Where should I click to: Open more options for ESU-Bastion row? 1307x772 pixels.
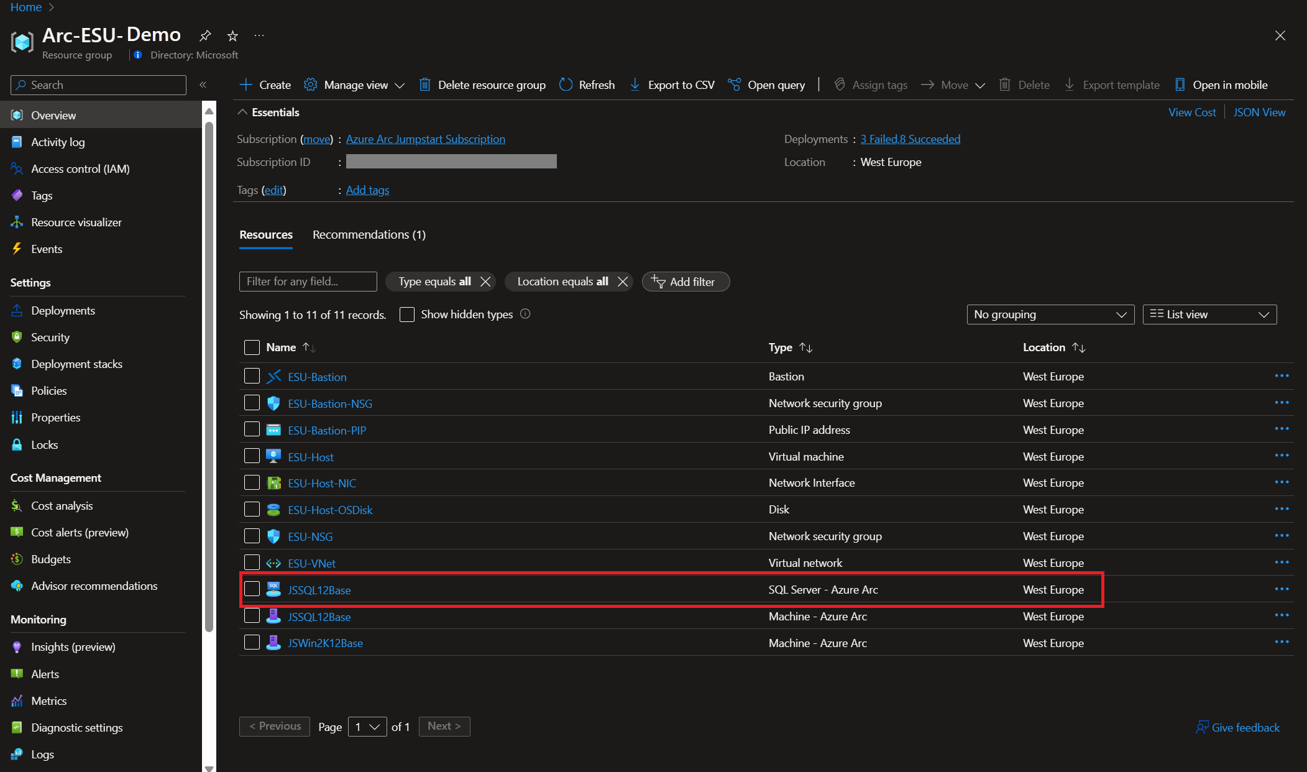[1281, 376]
